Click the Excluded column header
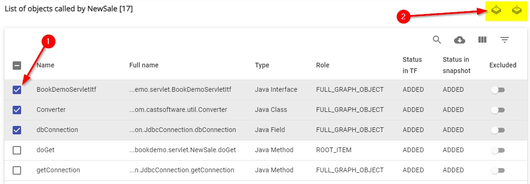The height and width of the screenshot is (184, 530). (x=503, y=65)
